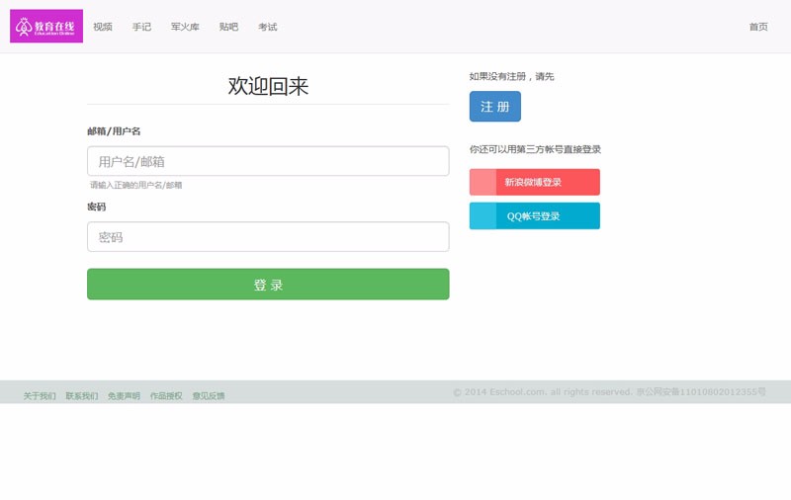Click the 欢迎回来 heading text
The height and width of the screenshot is (500, 791).
tap(268, 86)
